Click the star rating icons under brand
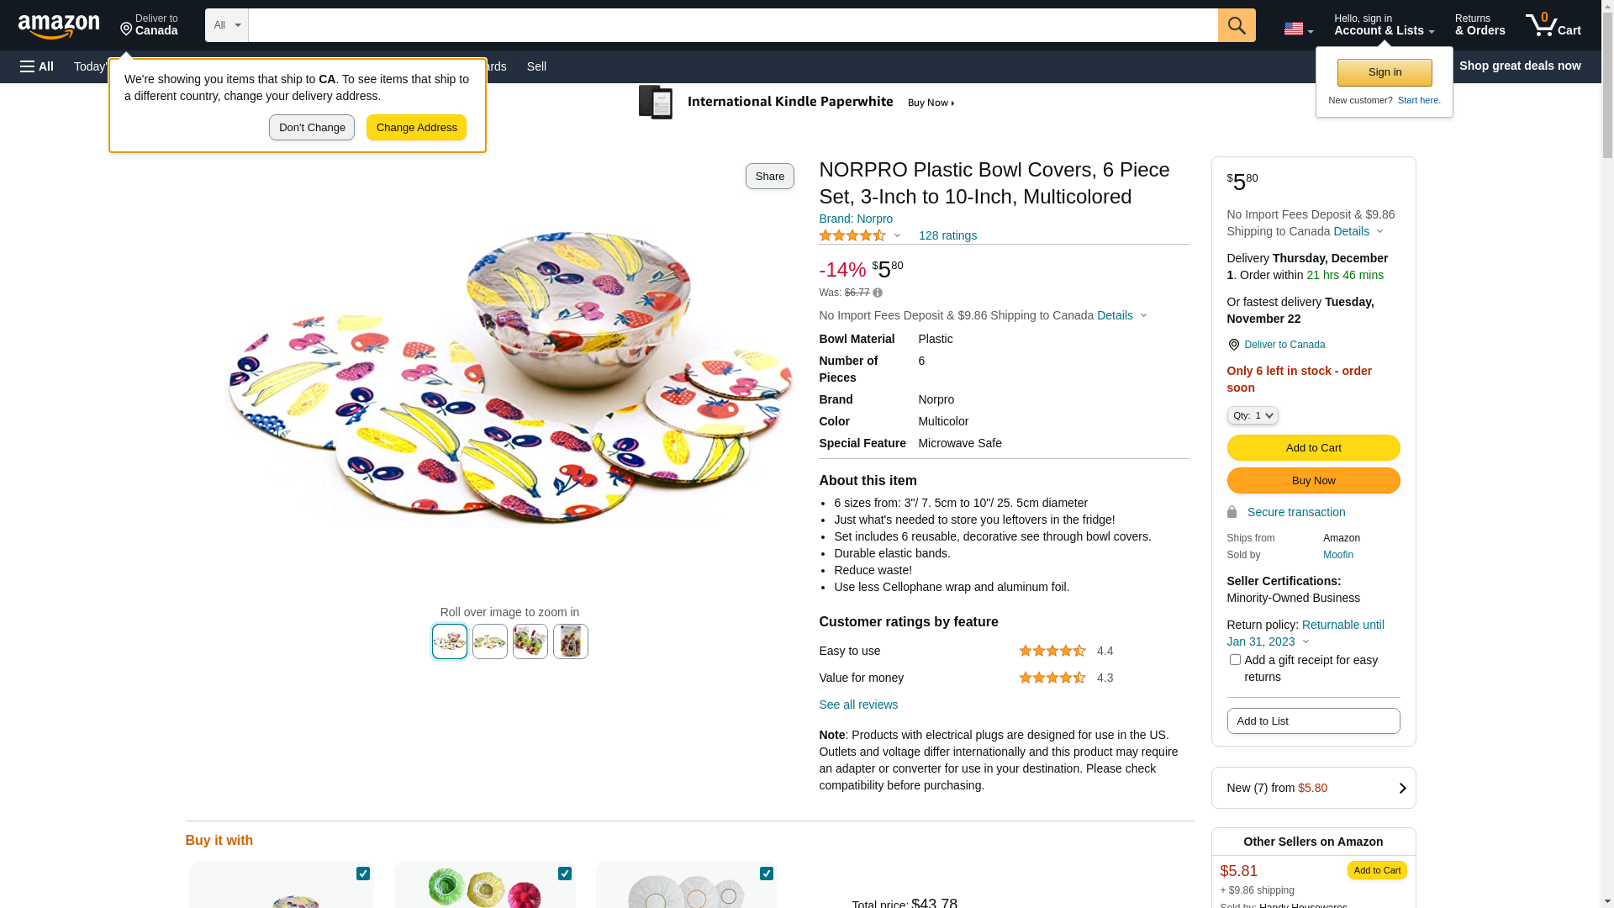This screenshot has width=1614, height=908. click(x=852, y=236)
